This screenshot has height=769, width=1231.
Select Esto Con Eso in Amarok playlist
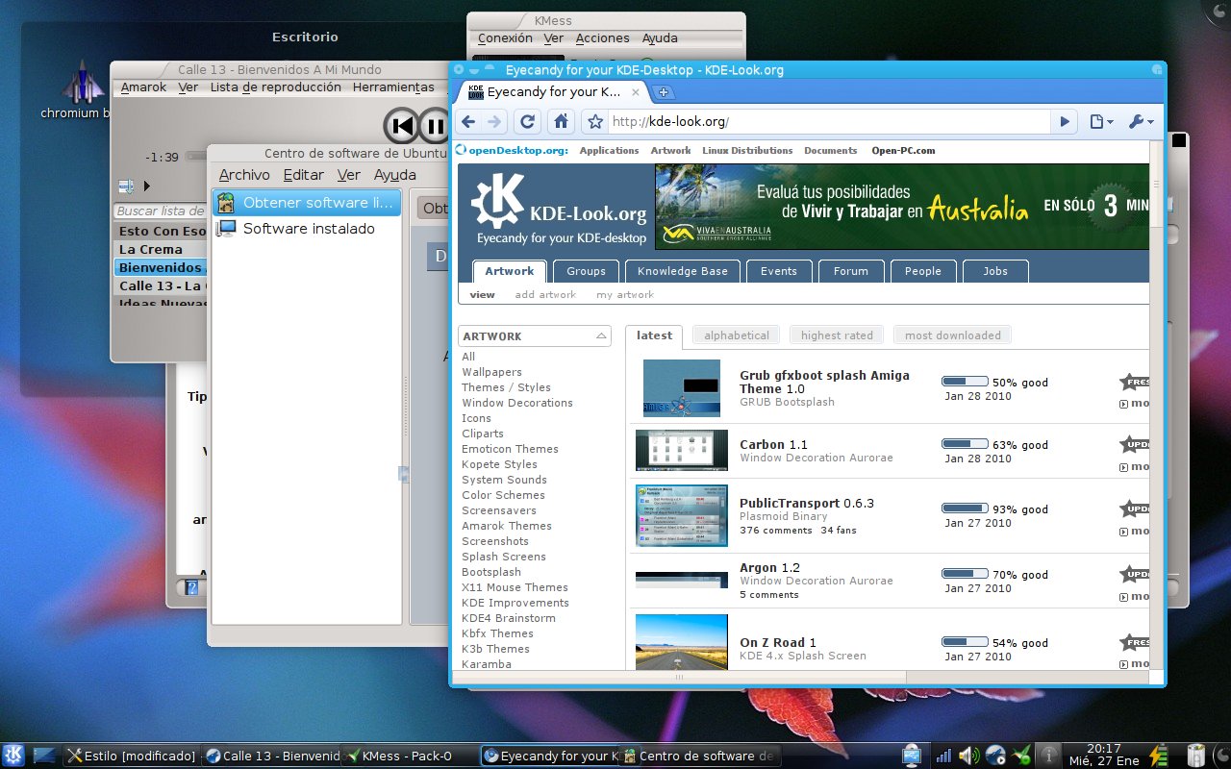coord(161,231)
